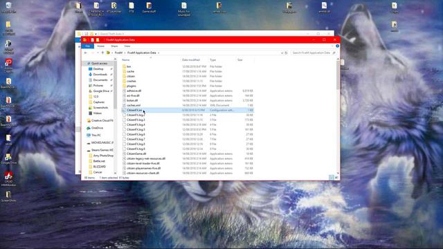Open Creative Cloud Files in navigation pane

(102, 120)
